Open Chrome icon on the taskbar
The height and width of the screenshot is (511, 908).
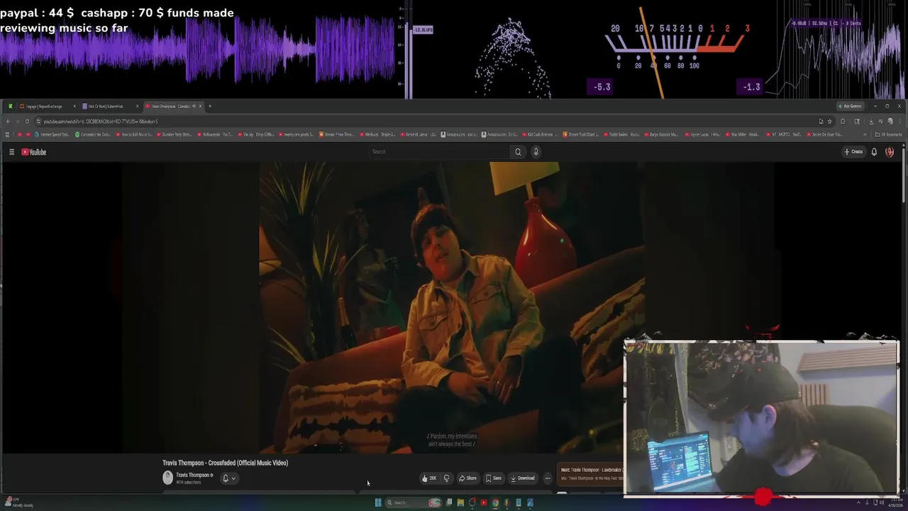pos(495,502)
